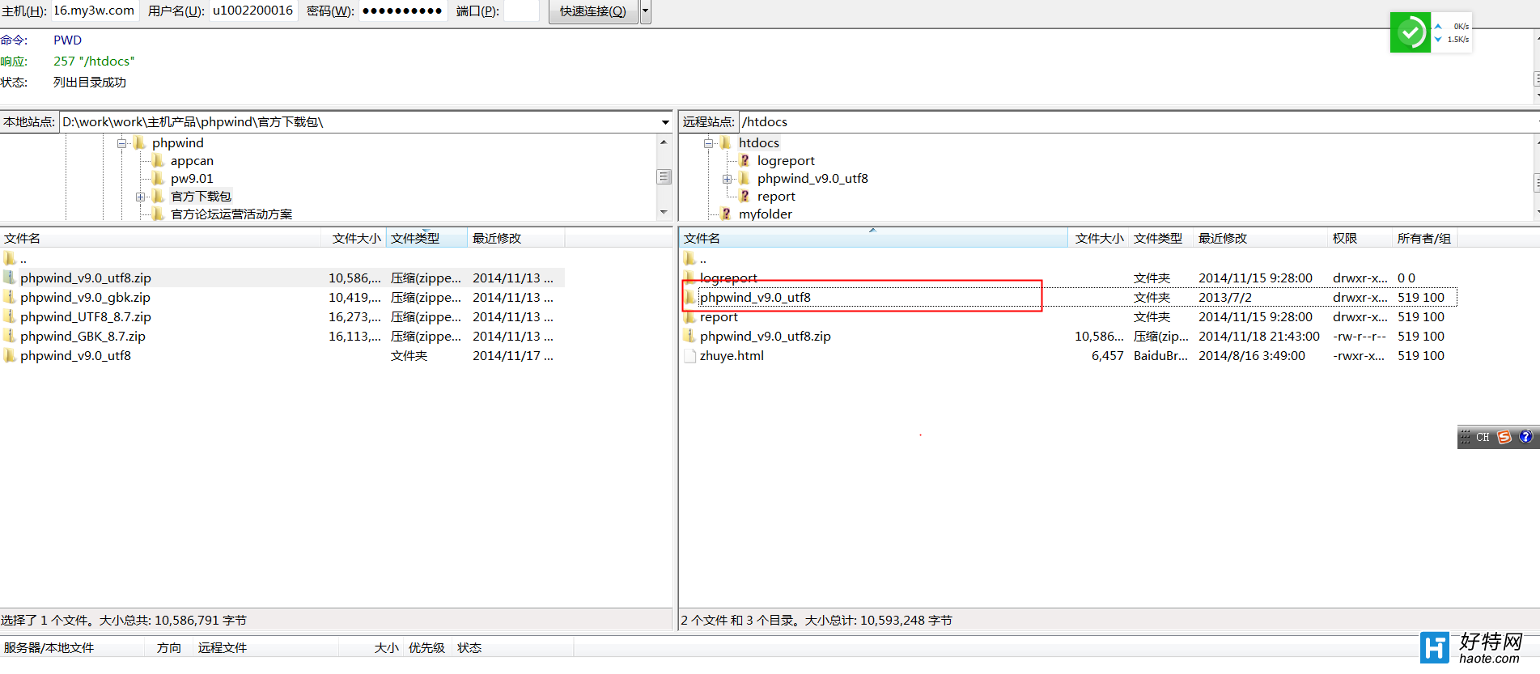Sort remote list by 文件大小 column
This screenshot has height=674, width=1540.
1098,238
